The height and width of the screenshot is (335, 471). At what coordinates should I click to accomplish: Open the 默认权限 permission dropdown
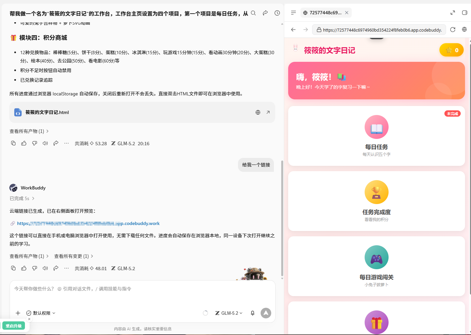(x=41, y=313)
